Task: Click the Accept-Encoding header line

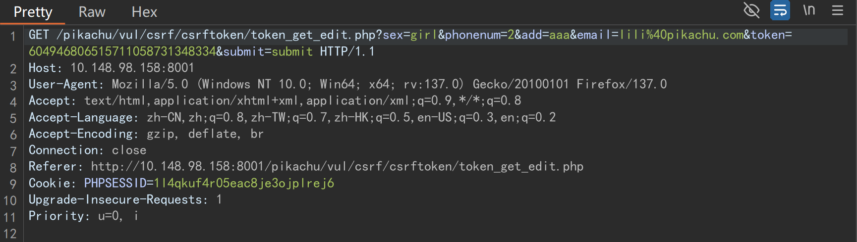Action: [146, 134]
